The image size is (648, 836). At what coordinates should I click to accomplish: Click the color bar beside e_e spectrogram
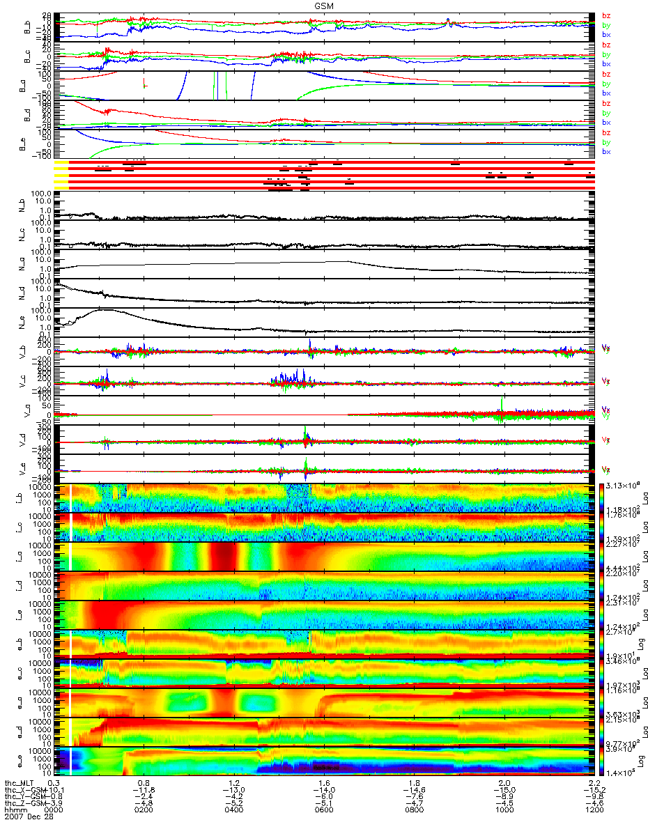point(603,761)
